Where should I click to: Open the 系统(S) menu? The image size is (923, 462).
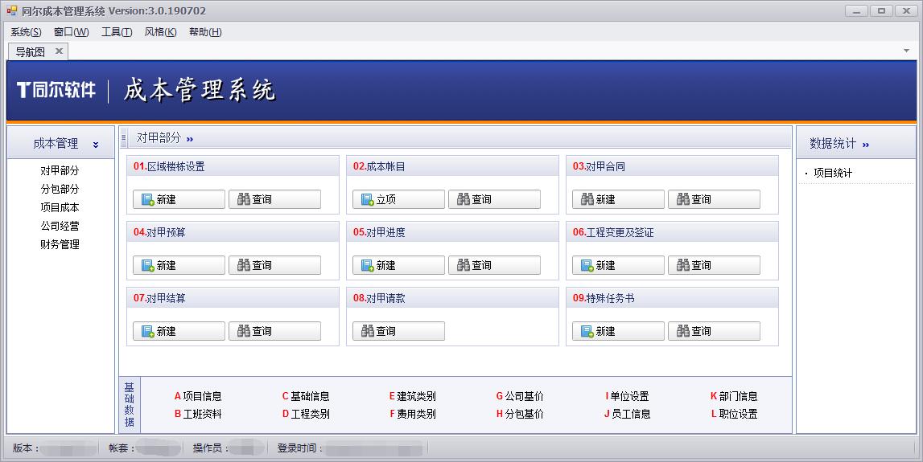(26, 32)
